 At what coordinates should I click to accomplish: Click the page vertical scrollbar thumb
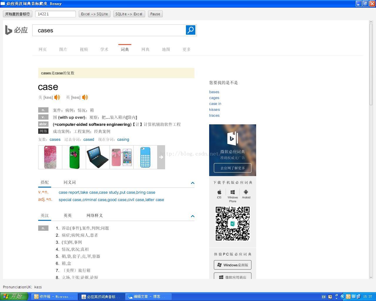371,64
